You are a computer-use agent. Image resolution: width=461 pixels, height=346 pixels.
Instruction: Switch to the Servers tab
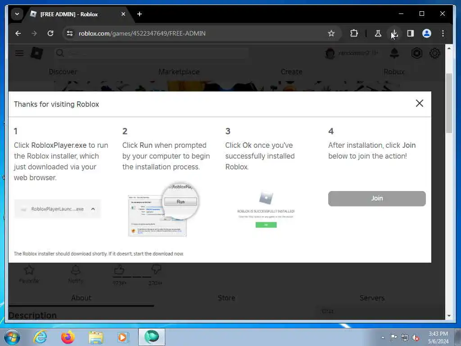(x=372, y=298)
